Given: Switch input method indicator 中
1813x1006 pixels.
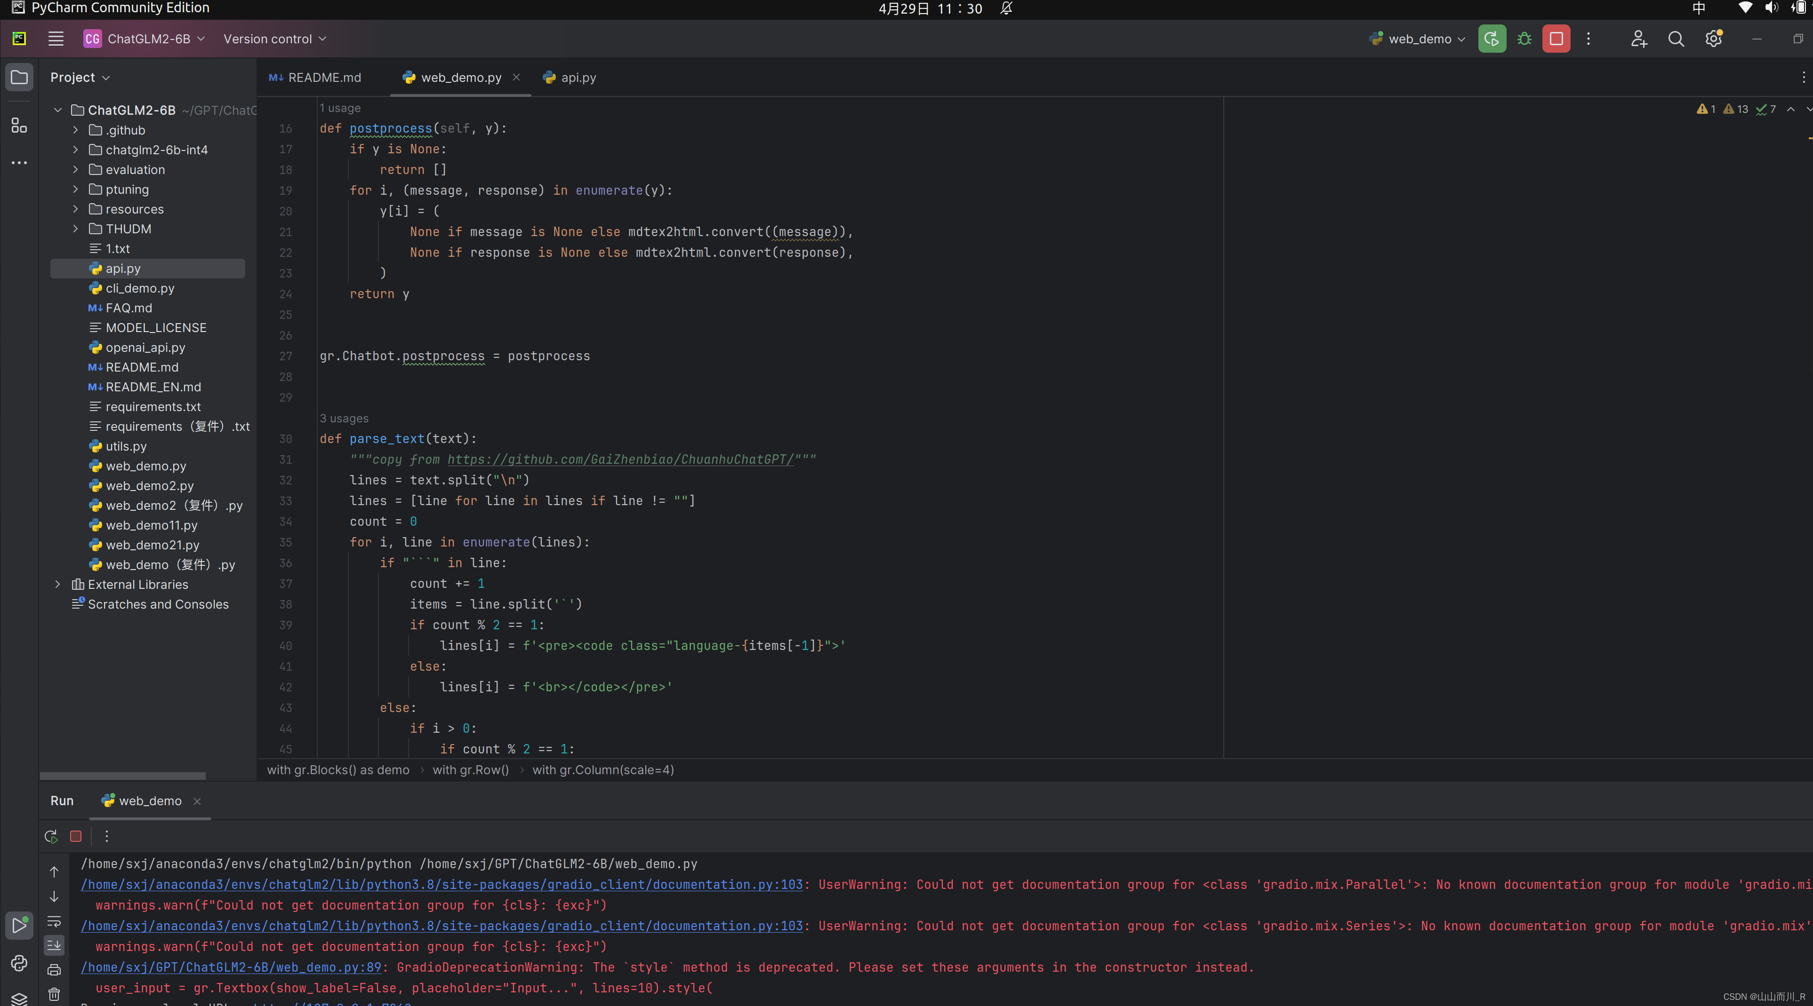Looking at the screenshot, I should point(1699,8).
